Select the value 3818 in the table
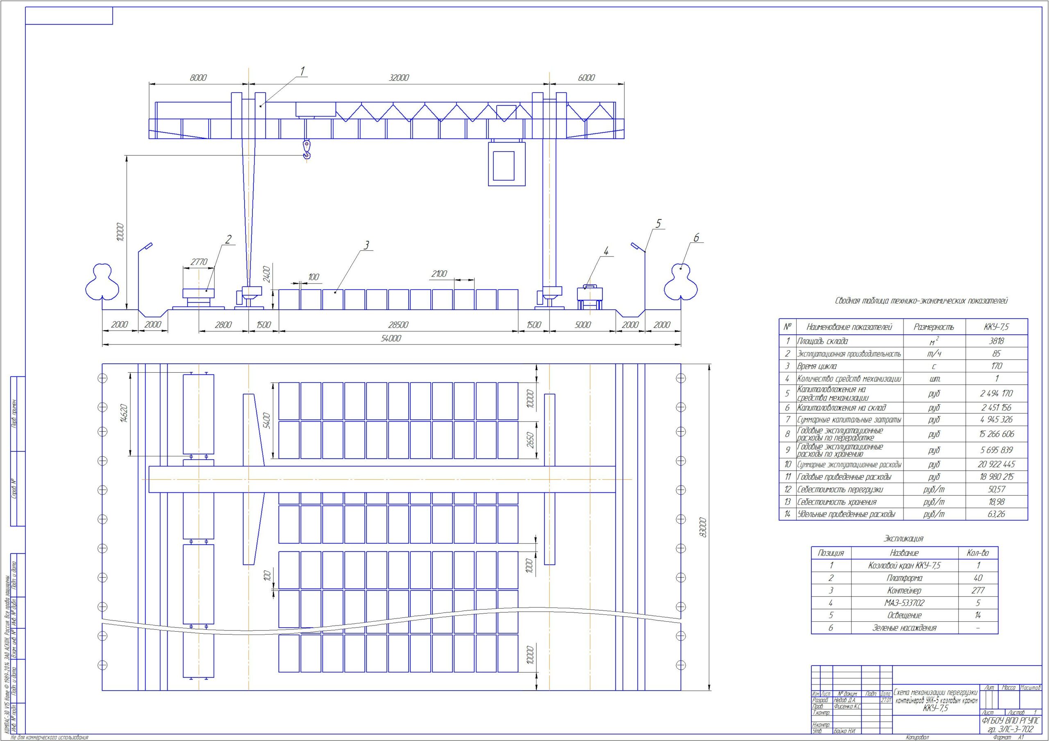Viewport: 1049px width, 741px height. coord(997,341)
